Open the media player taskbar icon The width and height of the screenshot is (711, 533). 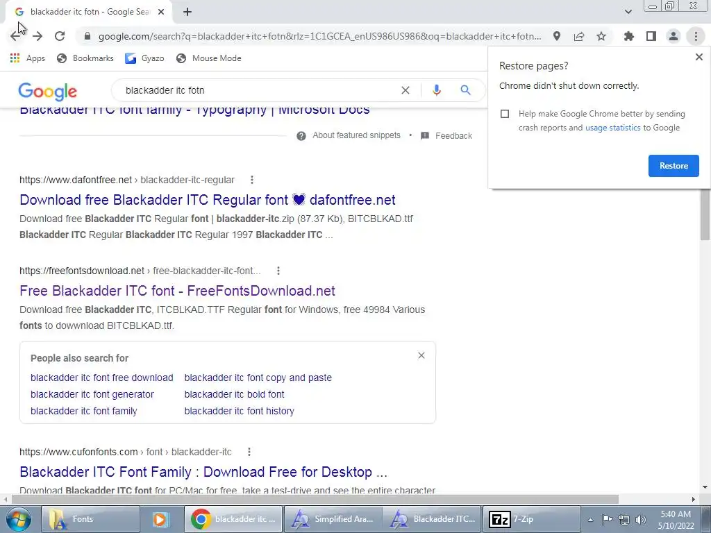pos(160,519)
